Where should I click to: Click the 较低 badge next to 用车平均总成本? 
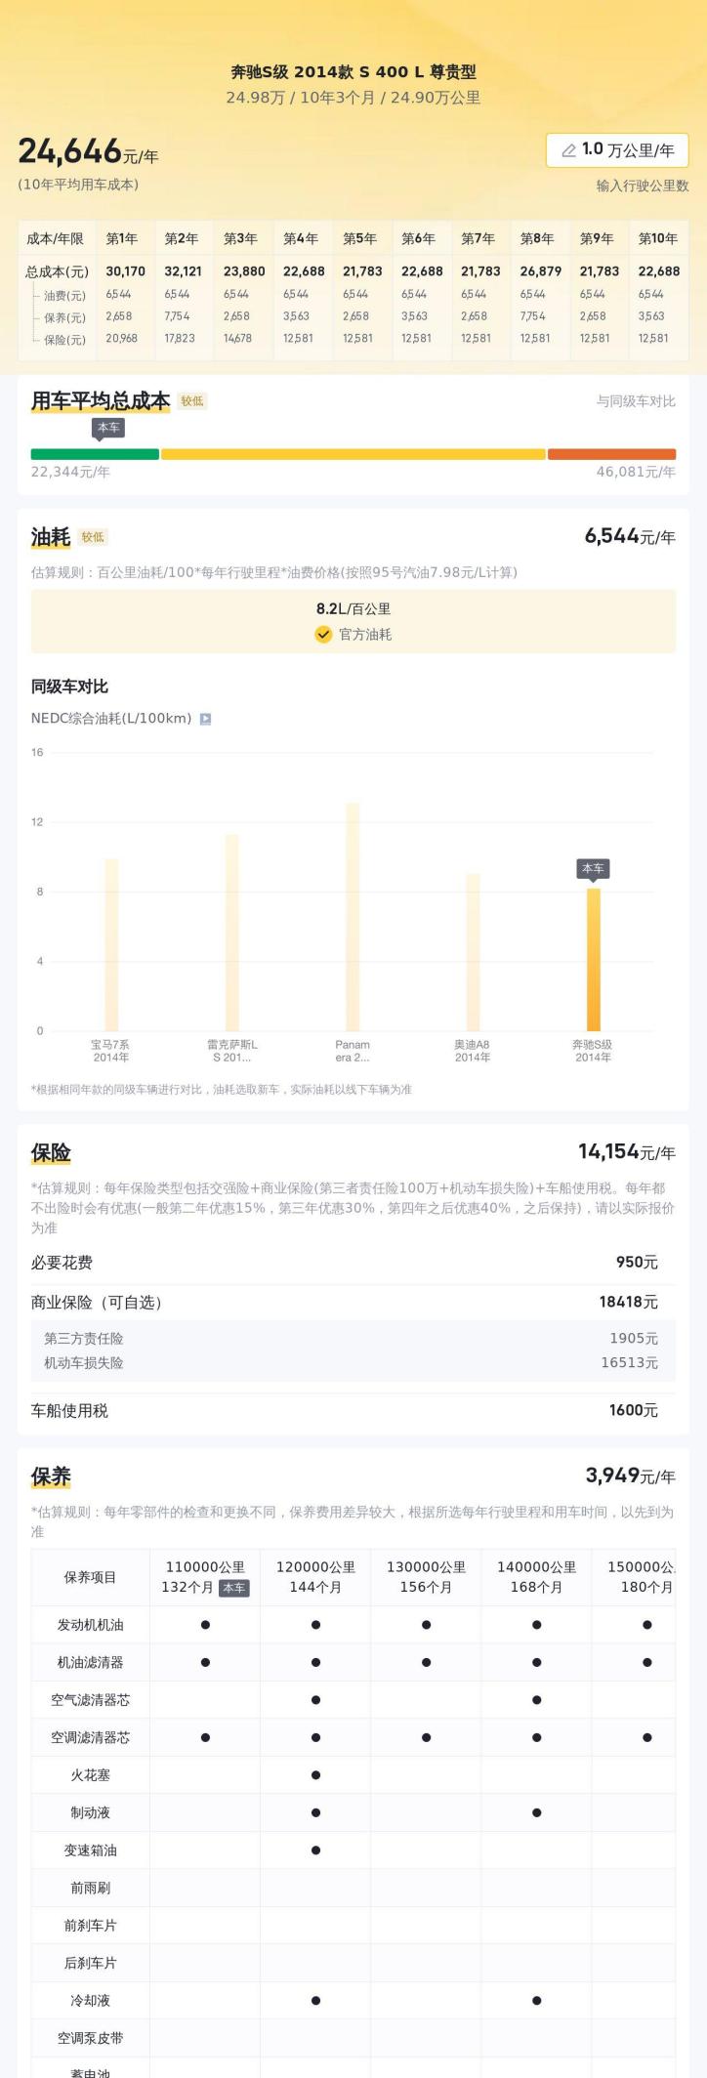192,401
